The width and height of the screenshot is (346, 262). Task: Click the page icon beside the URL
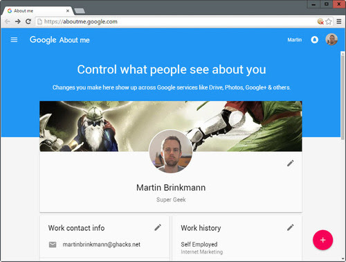[x=39, y=21]
